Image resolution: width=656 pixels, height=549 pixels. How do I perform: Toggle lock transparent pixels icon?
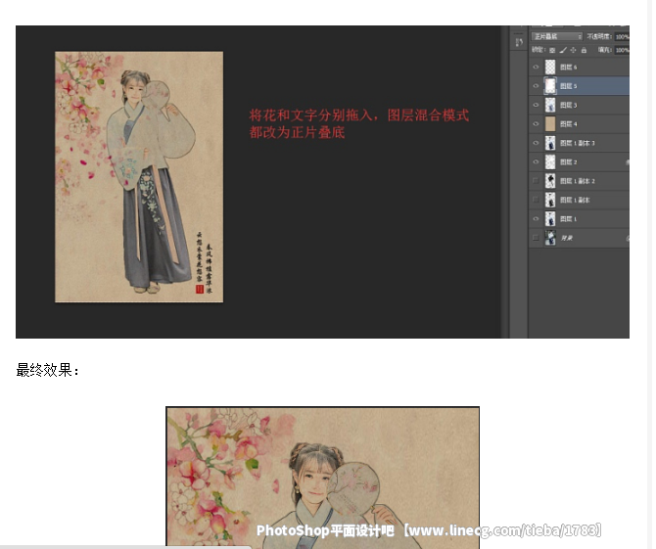(552, 50)
